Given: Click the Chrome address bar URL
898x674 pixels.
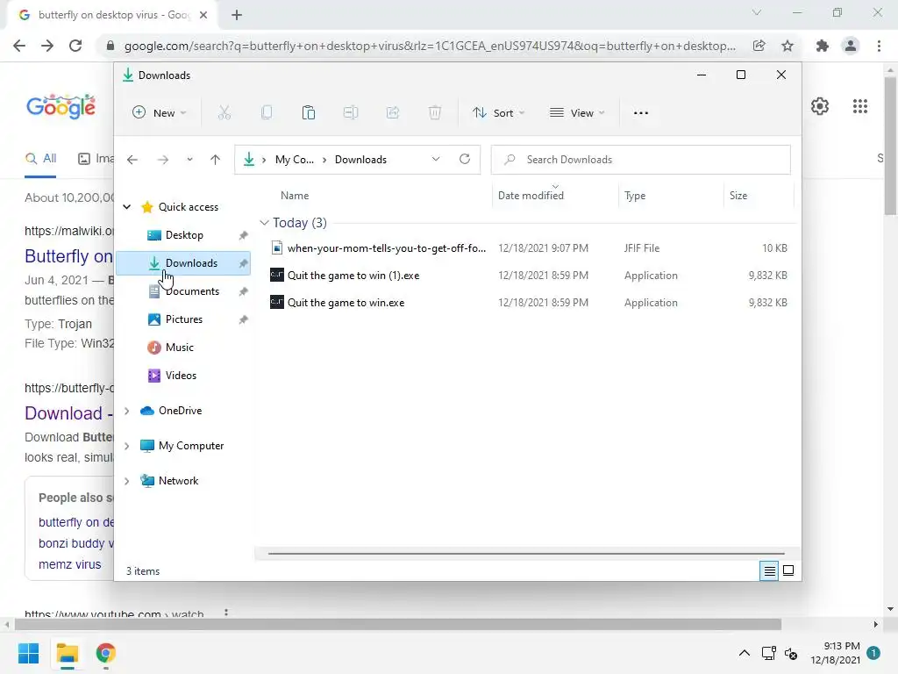Looking at the screenshot, I should (430, 46).
